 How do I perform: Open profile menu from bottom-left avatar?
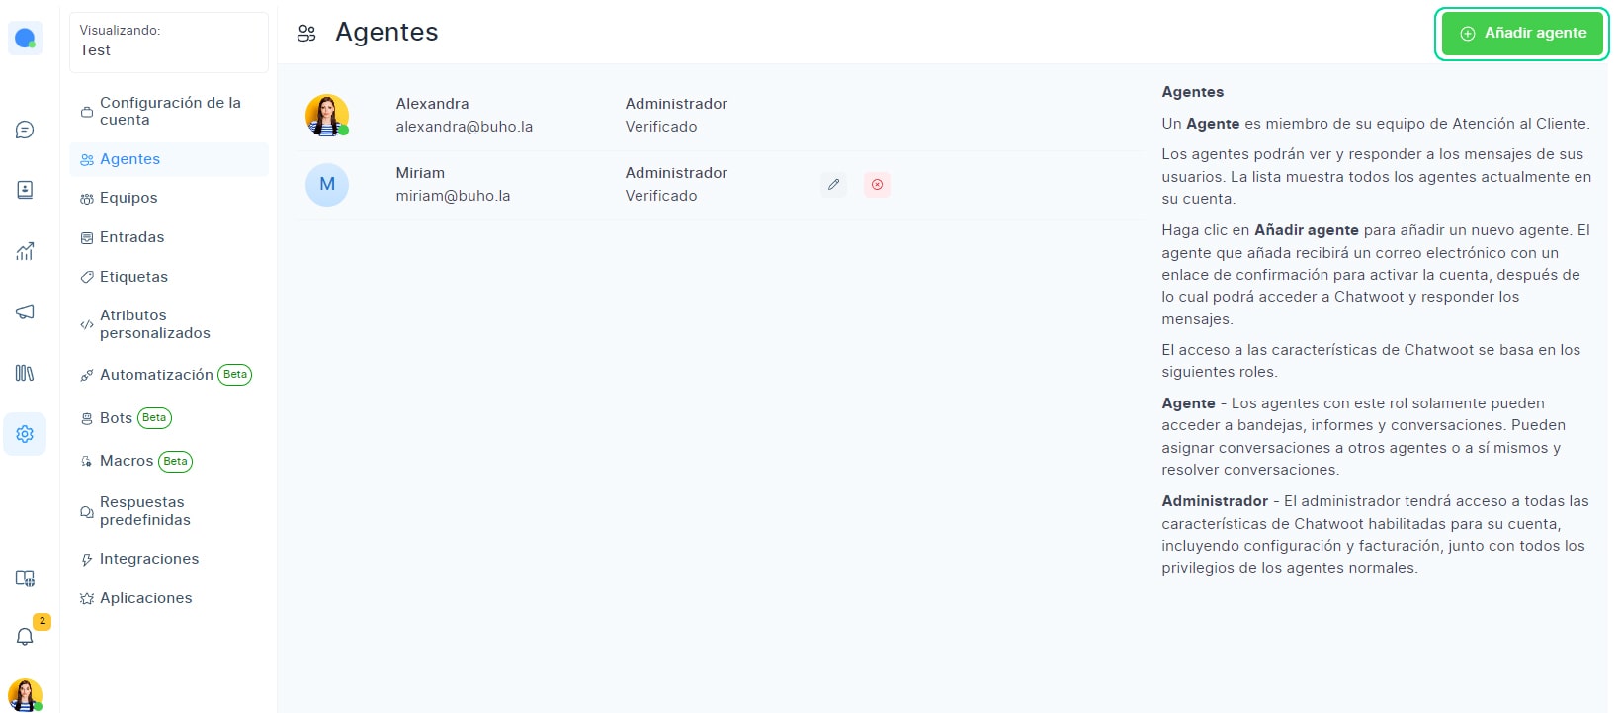[x=25, y=694]
